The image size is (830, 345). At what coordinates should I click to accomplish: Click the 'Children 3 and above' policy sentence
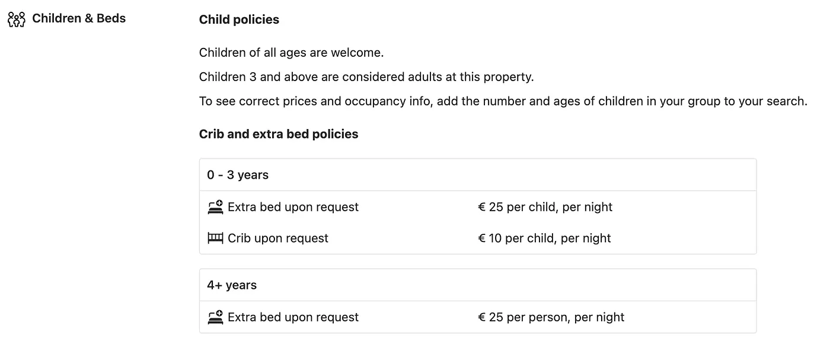pos(366,77)
